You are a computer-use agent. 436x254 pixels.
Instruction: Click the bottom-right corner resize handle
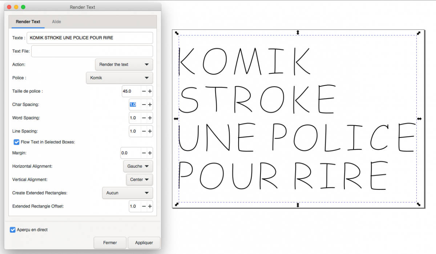[419, 205]
